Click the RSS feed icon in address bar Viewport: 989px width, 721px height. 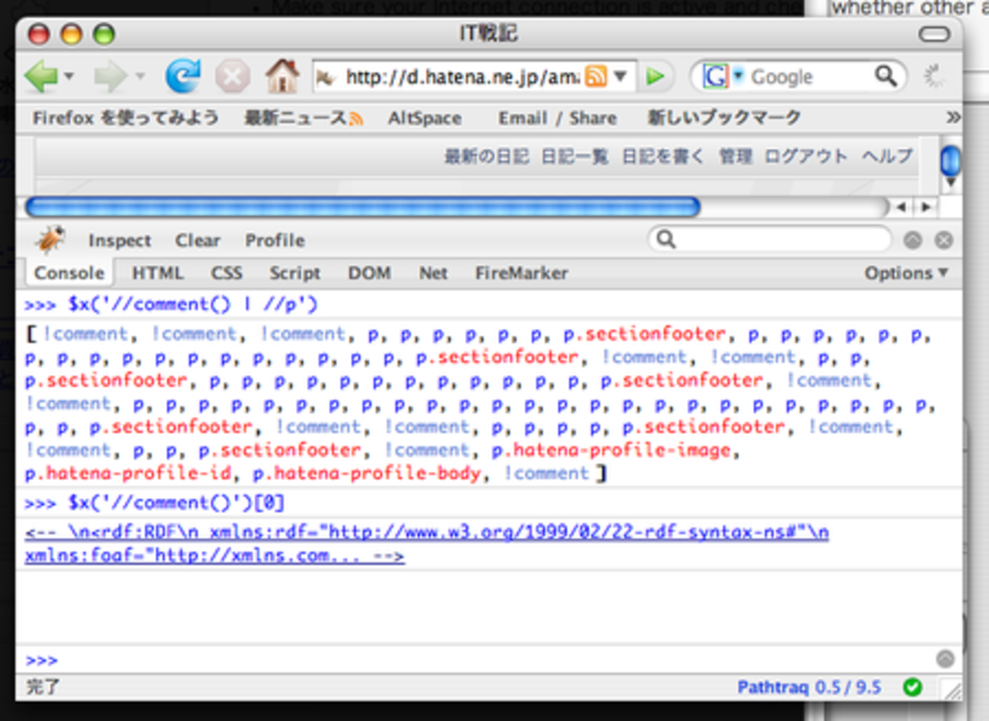point(596,76)
